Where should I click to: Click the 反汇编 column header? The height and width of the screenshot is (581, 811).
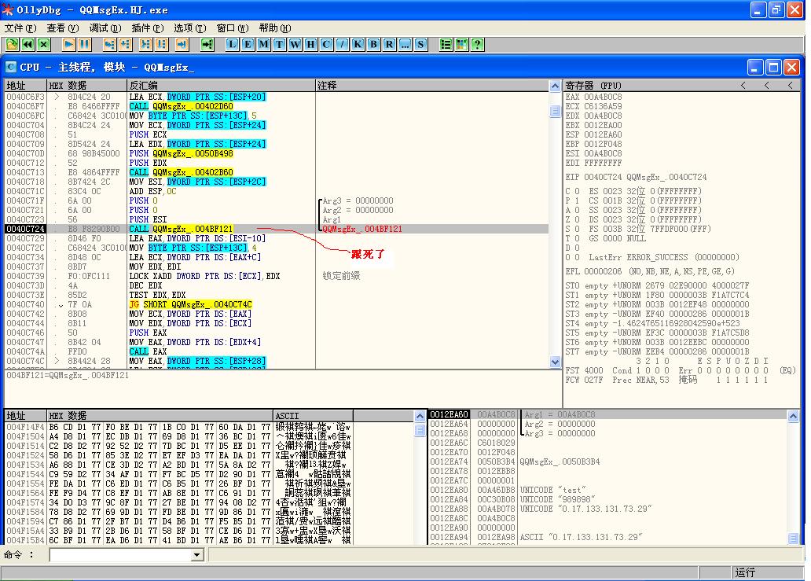[221, 86]
